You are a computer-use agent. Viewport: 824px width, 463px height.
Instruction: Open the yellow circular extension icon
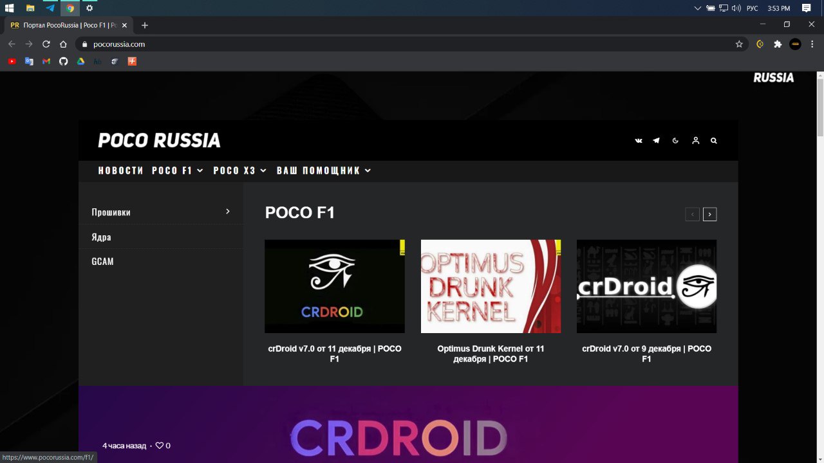(760, 44)
